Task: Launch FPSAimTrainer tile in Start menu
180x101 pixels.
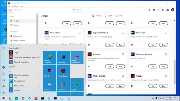Action: coord(63,71)
